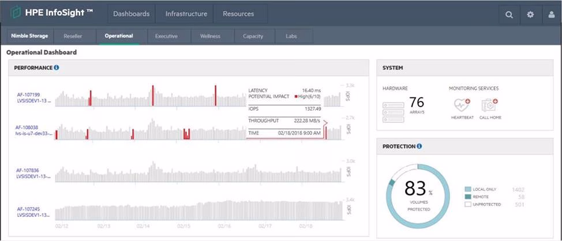Click the Heartbeat monitoring icon
The image size is (562, 241).
point(462,105)
